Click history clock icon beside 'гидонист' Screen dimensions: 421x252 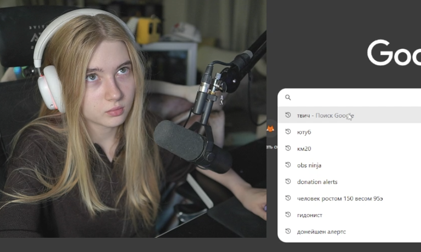[x=288, y=215]
